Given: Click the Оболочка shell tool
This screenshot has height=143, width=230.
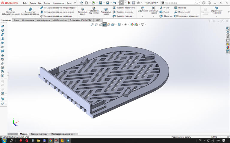Looking at the screenshot, I should pos(166,16).
